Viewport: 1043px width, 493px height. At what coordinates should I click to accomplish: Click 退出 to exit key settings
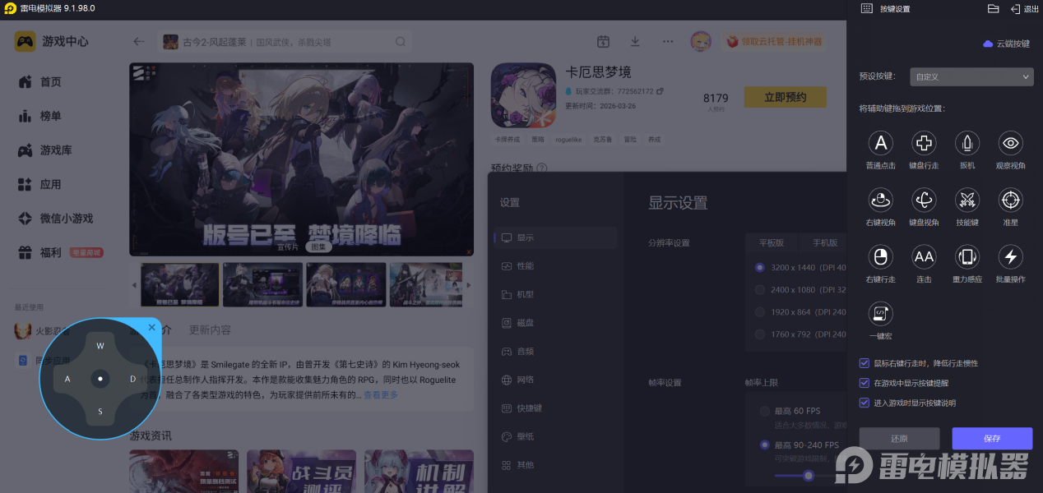click(1024, 9)
